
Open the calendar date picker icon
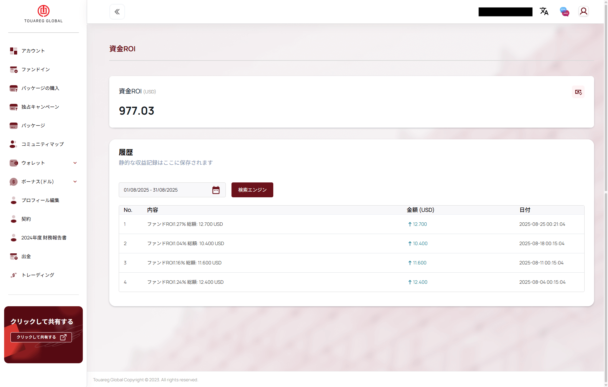(216, 190)
